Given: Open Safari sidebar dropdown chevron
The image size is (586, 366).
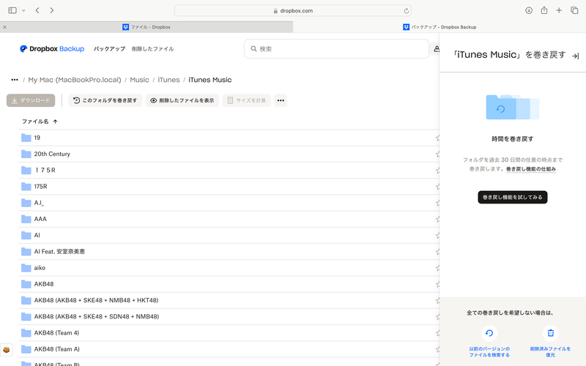Looking at the screenshot, I should (23, 10).
